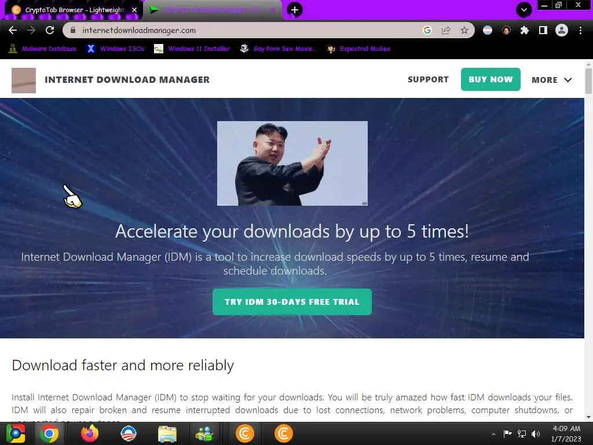Switch to the CryptoTab Browser tab

[x=74, y=10]
